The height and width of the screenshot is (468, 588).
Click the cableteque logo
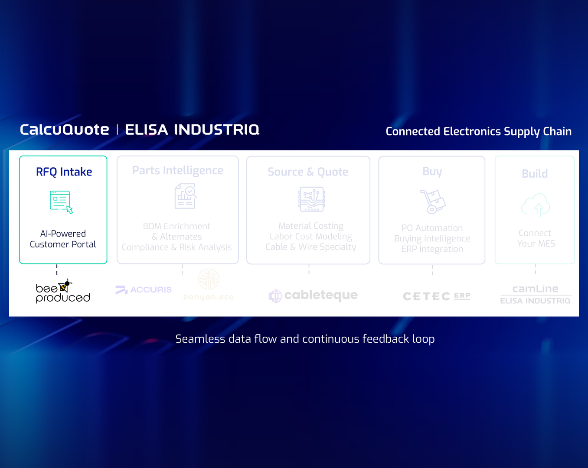[x=313, y=296]
